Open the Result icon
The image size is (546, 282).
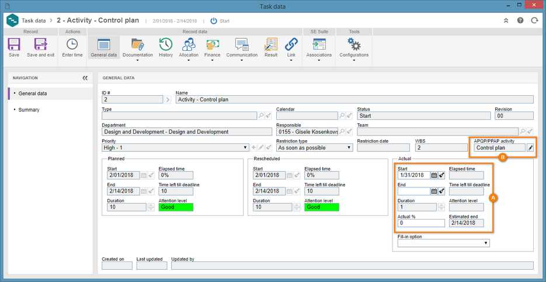(x=270, y=44)
